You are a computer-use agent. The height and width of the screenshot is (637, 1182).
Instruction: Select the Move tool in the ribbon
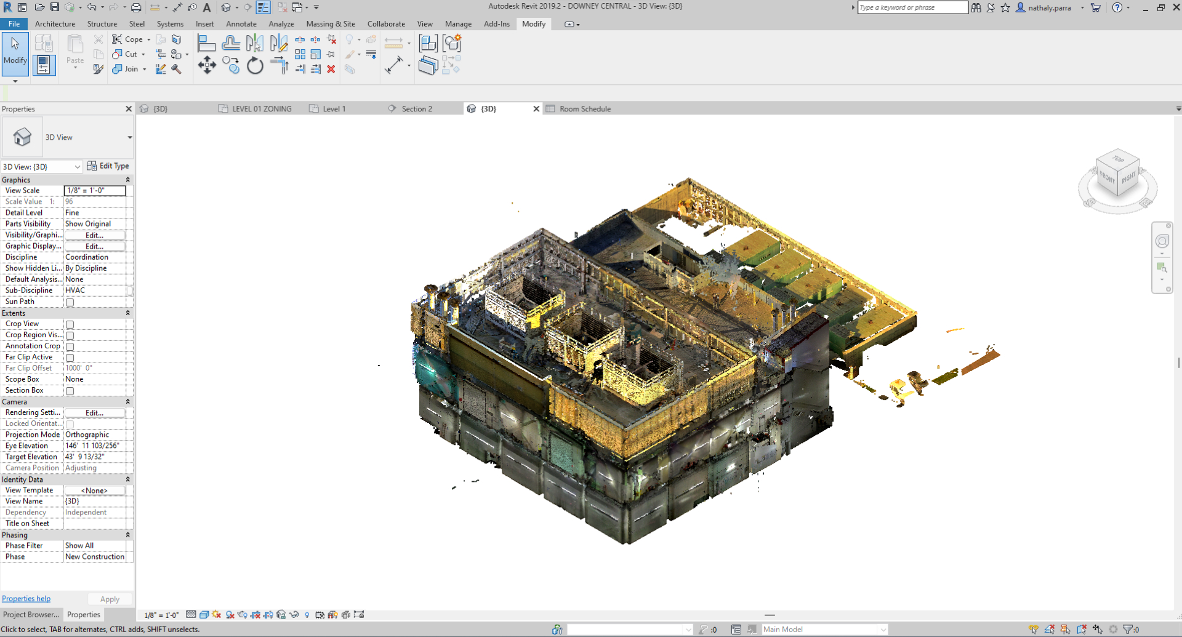[x=207, y=65]
